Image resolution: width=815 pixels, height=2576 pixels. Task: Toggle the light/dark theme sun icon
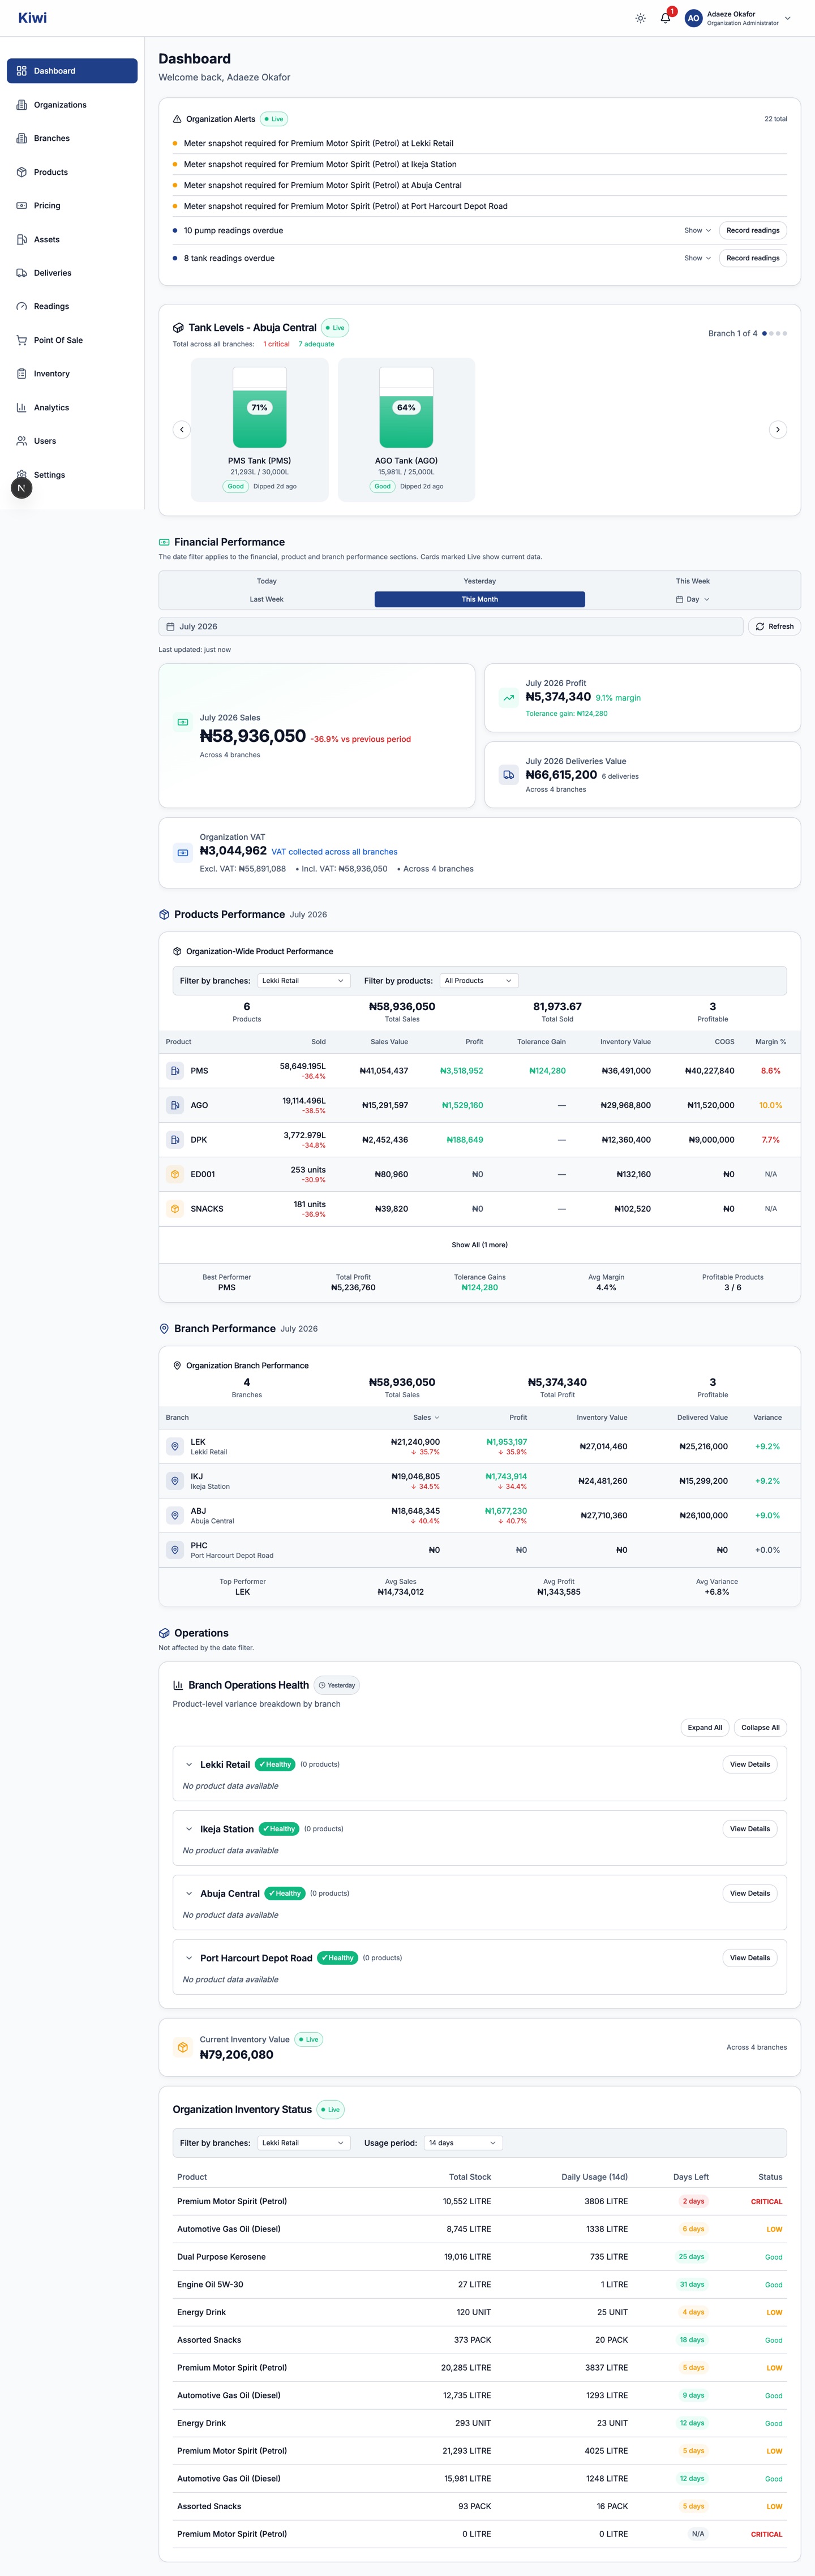point(640,18)
